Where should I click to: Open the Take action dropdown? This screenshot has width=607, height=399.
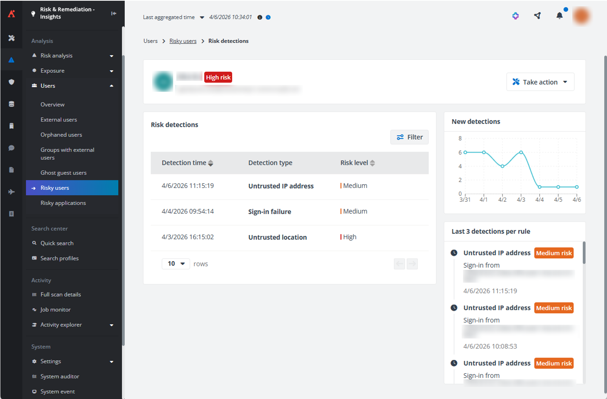pyautogui.click(x=540, y=82)
